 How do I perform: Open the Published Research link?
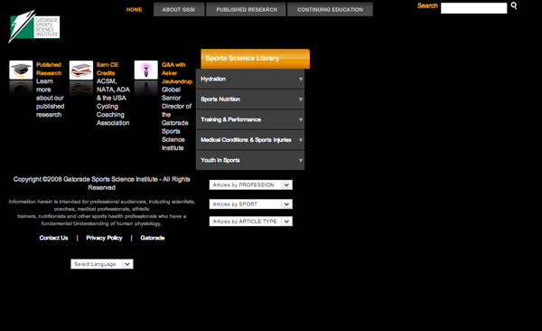pos(49,69)
